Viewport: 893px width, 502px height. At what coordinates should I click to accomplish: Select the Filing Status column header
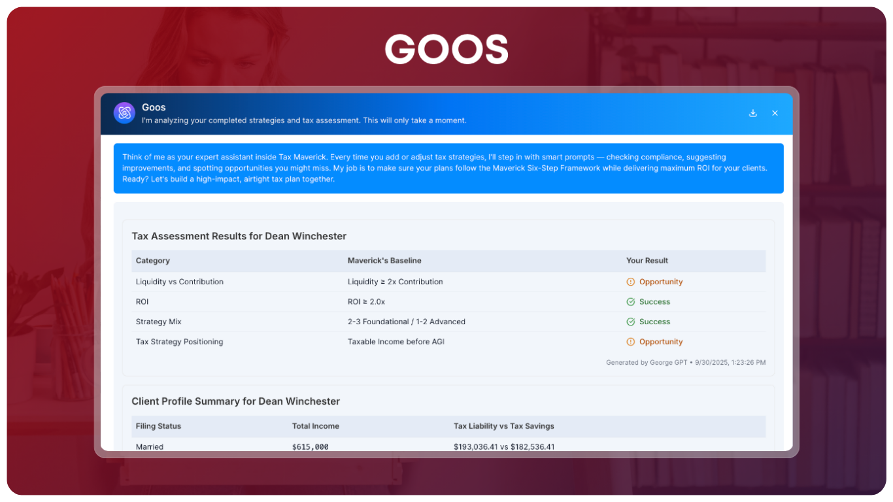158,426
